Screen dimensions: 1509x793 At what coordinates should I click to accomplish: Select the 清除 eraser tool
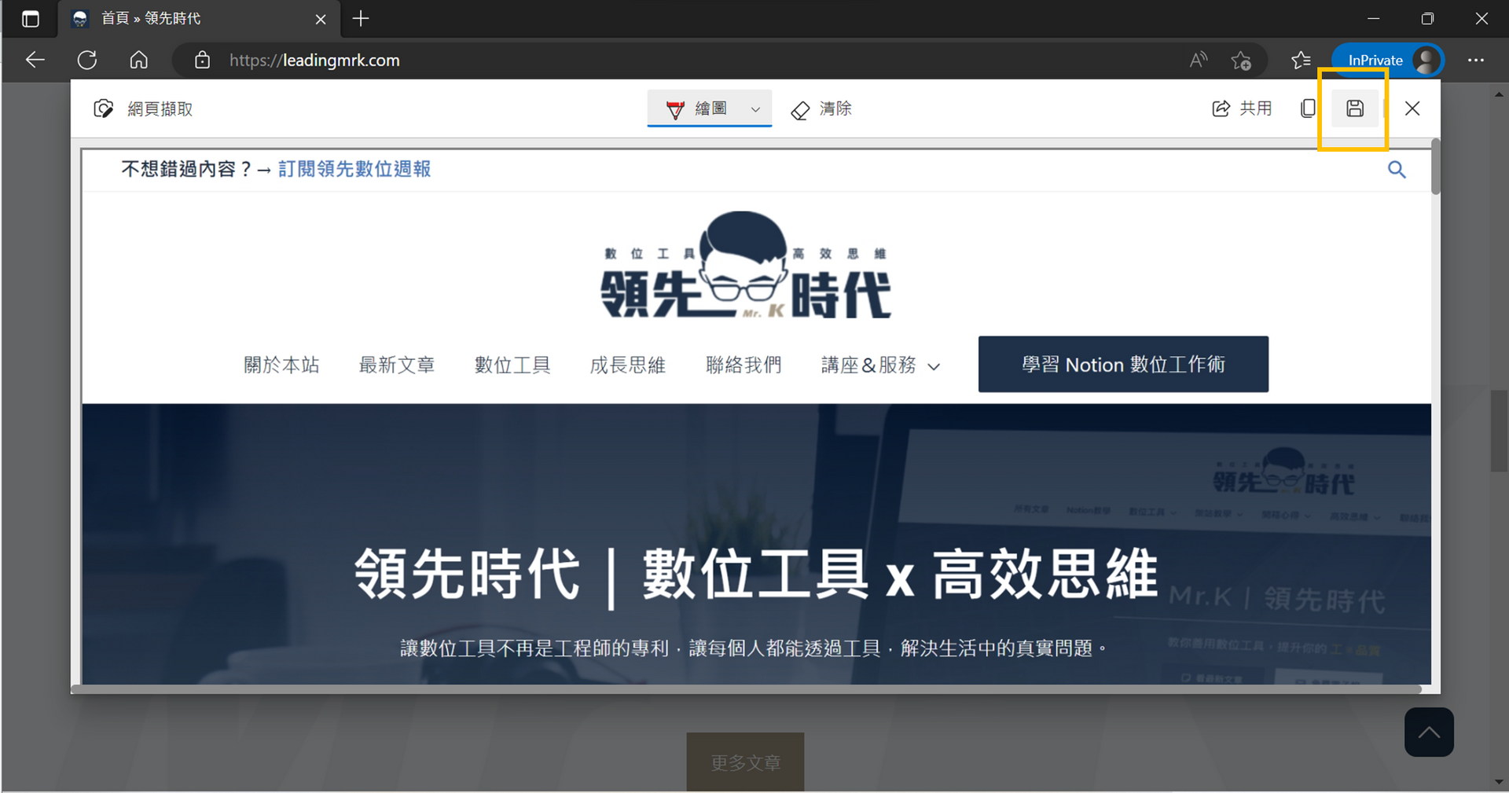pos(821,108)
